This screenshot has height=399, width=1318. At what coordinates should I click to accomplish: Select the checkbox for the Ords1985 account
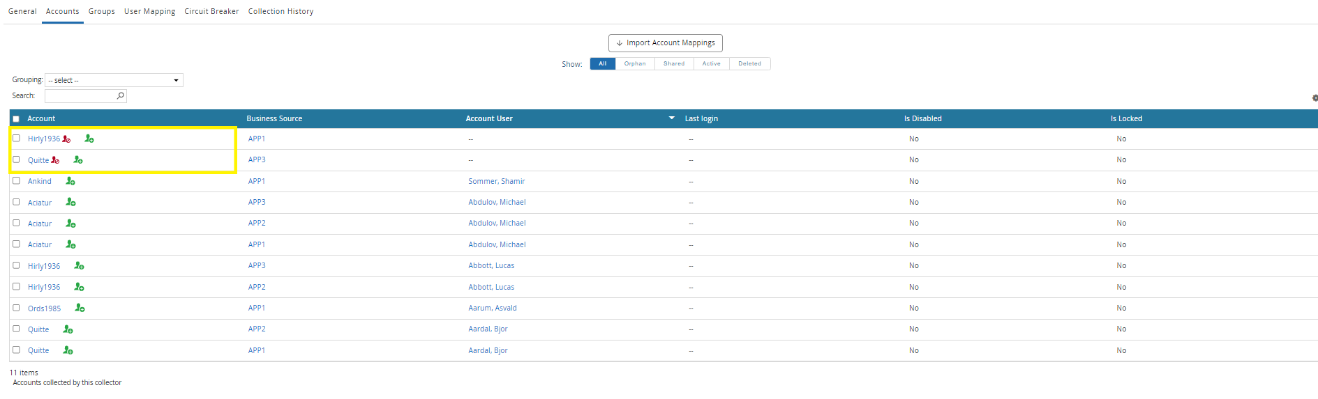pos(16,308)
